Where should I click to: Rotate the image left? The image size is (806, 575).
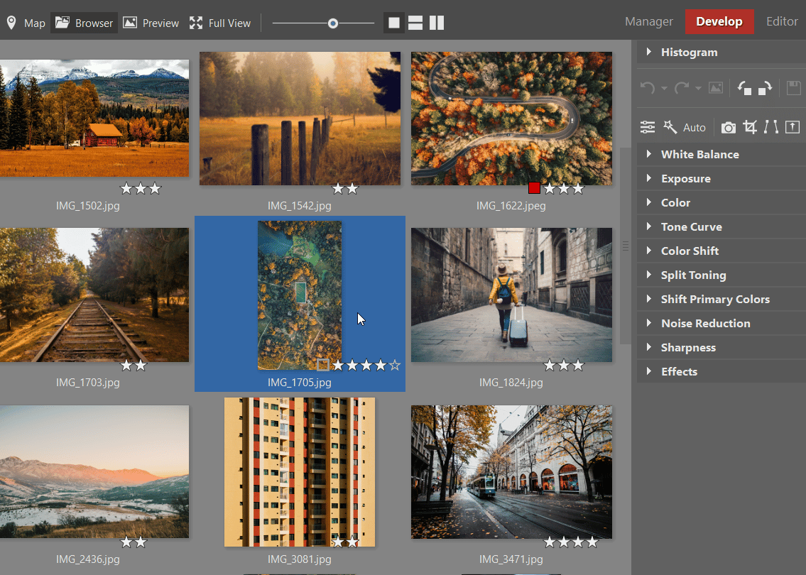click(744, 87)
